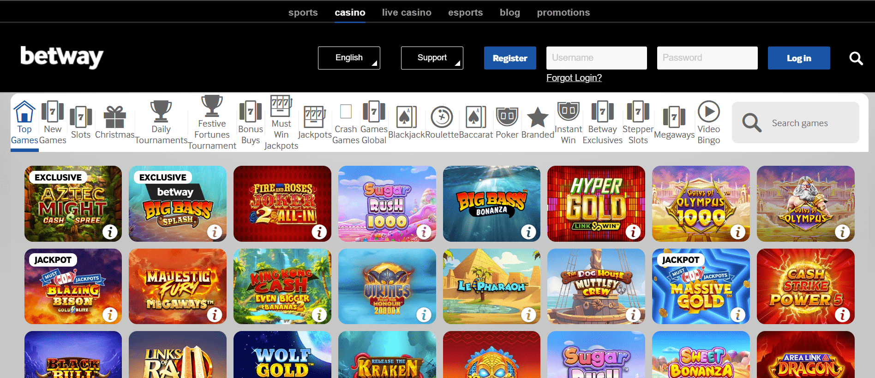This screenshot has height=378, width=875.
Task: Switch to the live casino tab
Action: coord(407,12)
